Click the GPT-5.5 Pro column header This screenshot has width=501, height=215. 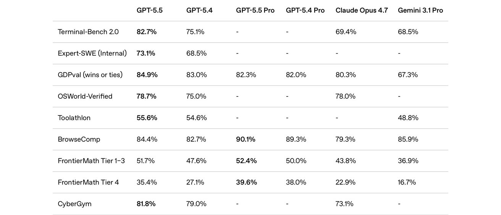tap(255, 10)
